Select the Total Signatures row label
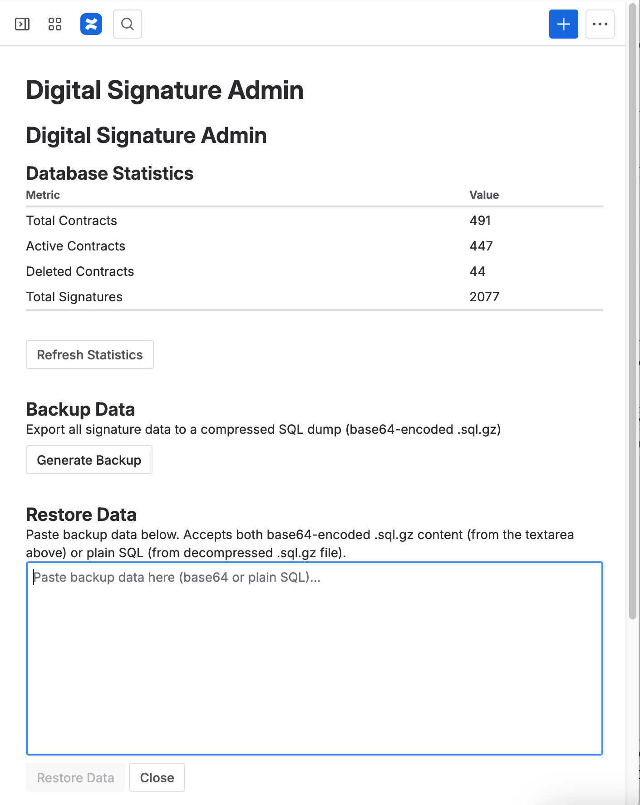The image size is (640, 805). (74, 297)
